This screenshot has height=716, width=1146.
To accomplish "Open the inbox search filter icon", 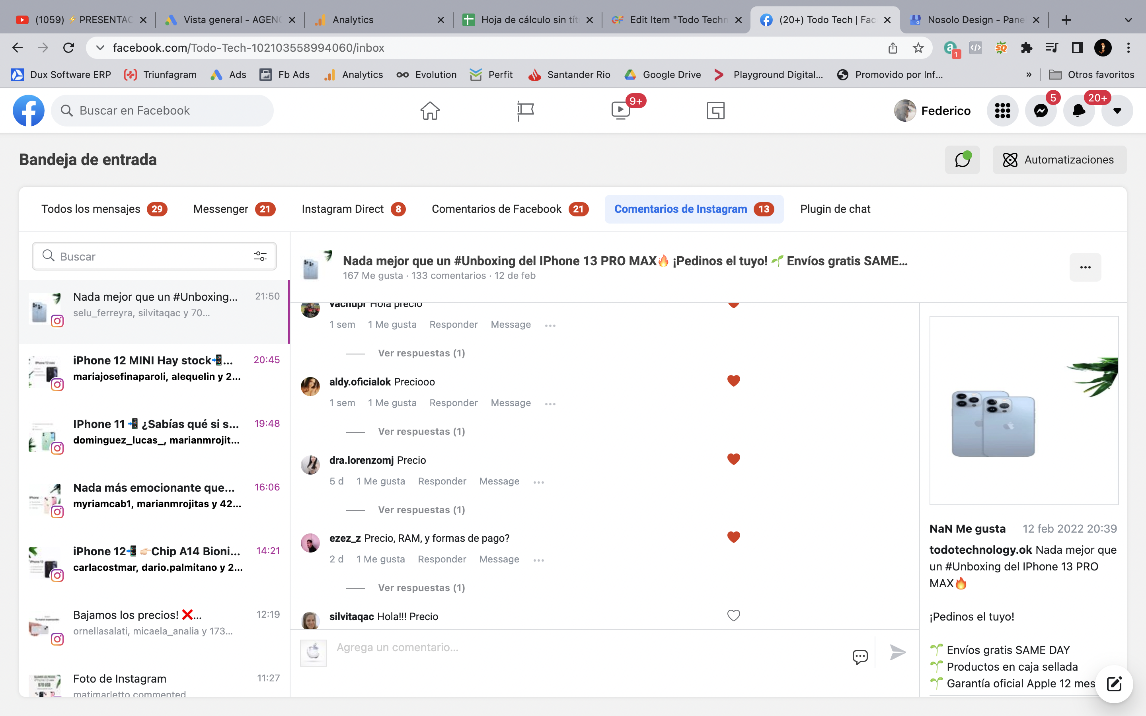I will click(x=260, y=256).
